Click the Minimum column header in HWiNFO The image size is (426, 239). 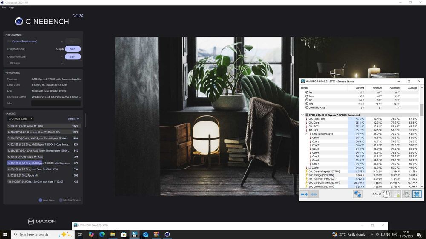click(x=374, y=88)
